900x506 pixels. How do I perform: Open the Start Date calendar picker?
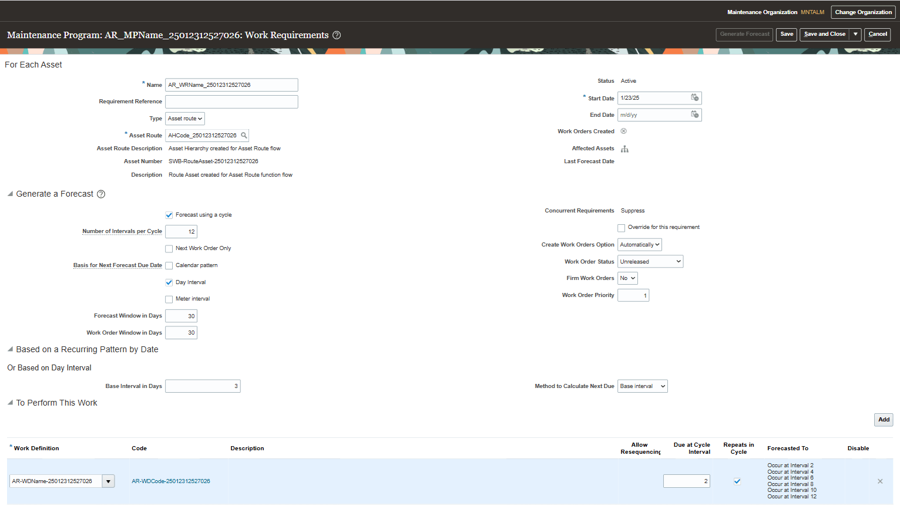pos(695,98)
